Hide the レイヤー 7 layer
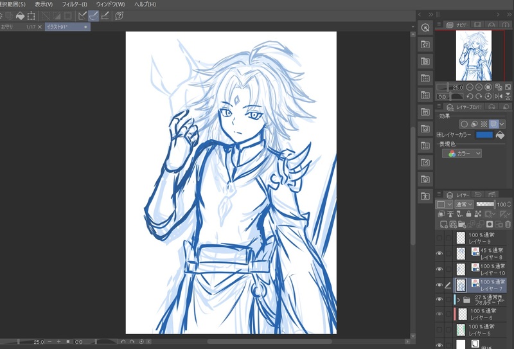The image size is (514, 349). [439, 285]
